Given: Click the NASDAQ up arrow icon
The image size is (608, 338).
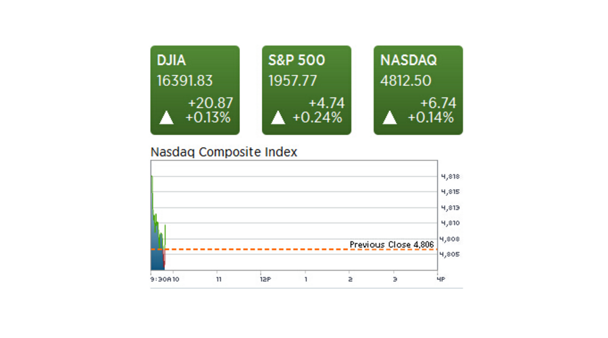Looking at the screenshot, I should (390, 118).
